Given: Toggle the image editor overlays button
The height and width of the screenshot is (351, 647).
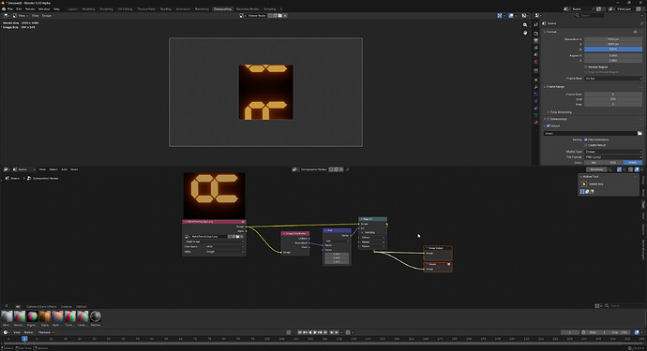Looking at the screenshot, I should [511, 16].
